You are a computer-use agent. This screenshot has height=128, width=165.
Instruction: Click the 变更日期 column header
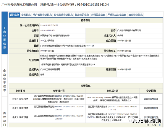151,91
